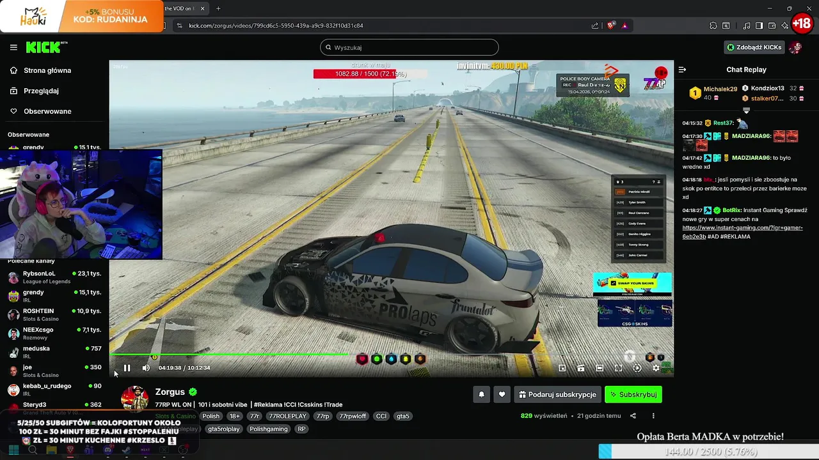This screenshot has height=460, width=819.
Task: Open Obserwowane in the sidebar
Action: [47, 111]
